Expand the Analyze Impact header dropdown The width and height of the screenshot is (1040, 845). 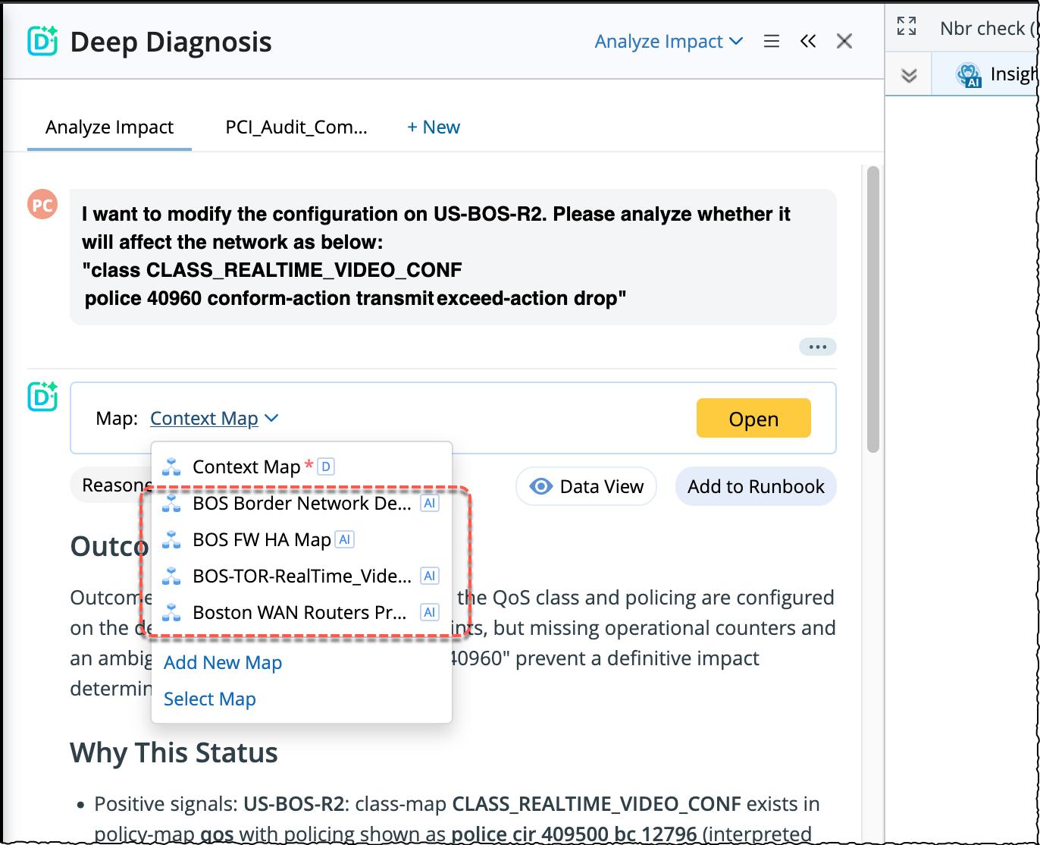668,42
